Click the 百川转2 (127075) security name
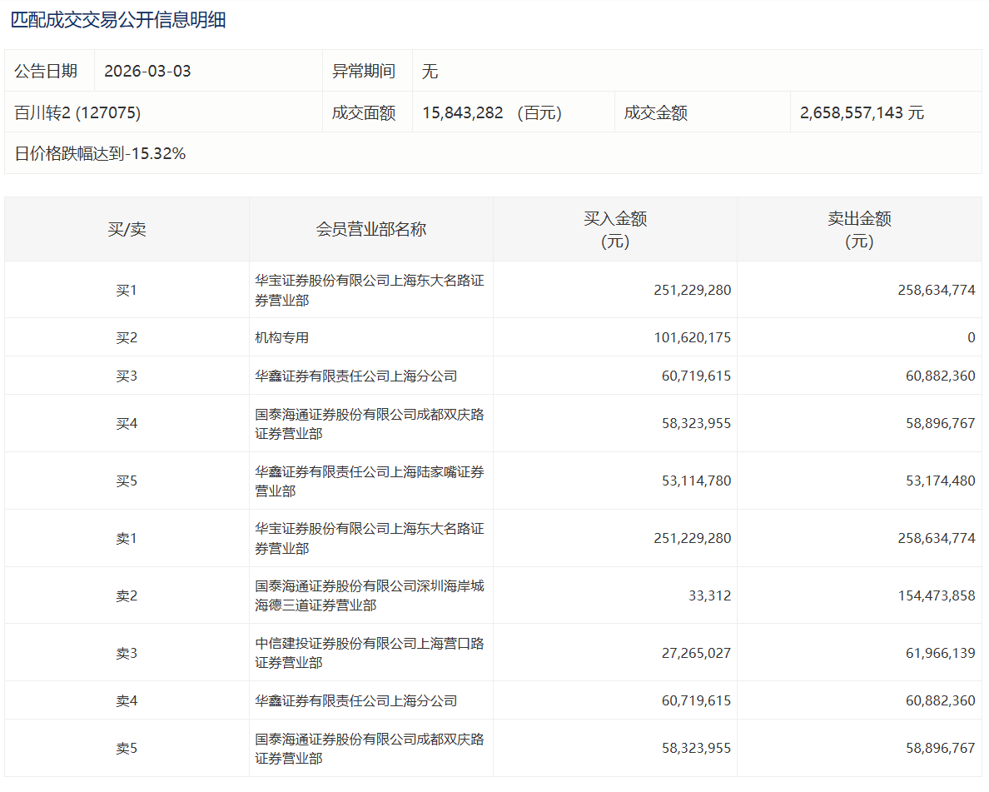This screenshot has width=989, height=792. tap(77, 113)
